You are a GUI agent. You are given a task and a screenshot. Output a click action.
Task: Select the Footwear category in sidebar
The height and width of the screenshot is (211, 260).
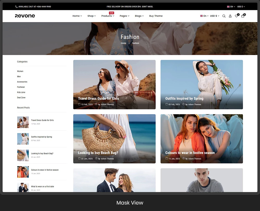[21, 87]
